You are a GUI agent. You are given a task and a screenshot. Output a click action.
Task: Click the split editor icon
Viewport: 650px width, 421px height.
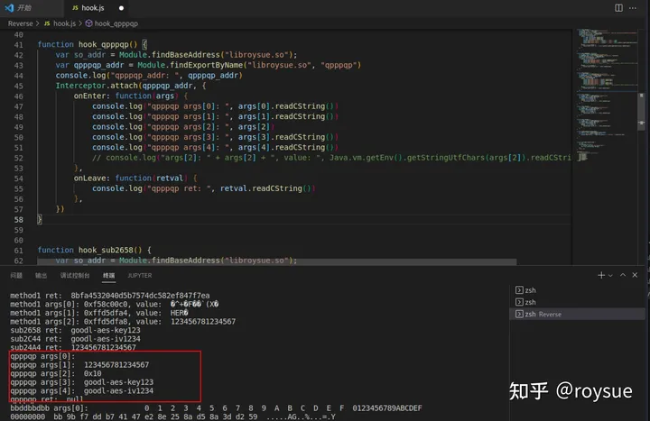point(618,8)
